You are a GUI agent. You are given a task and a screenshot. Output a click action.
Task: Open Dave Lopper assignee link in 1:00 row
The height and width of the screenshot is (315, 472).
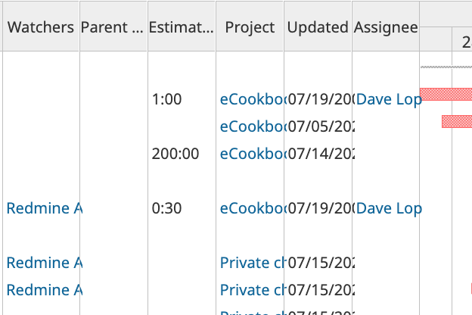click(x=389, y=99)
